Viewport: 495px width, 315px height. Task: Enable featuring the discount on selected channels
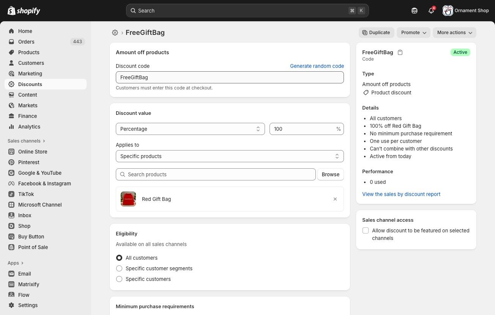pyautogui.click(x=366, y=230)
